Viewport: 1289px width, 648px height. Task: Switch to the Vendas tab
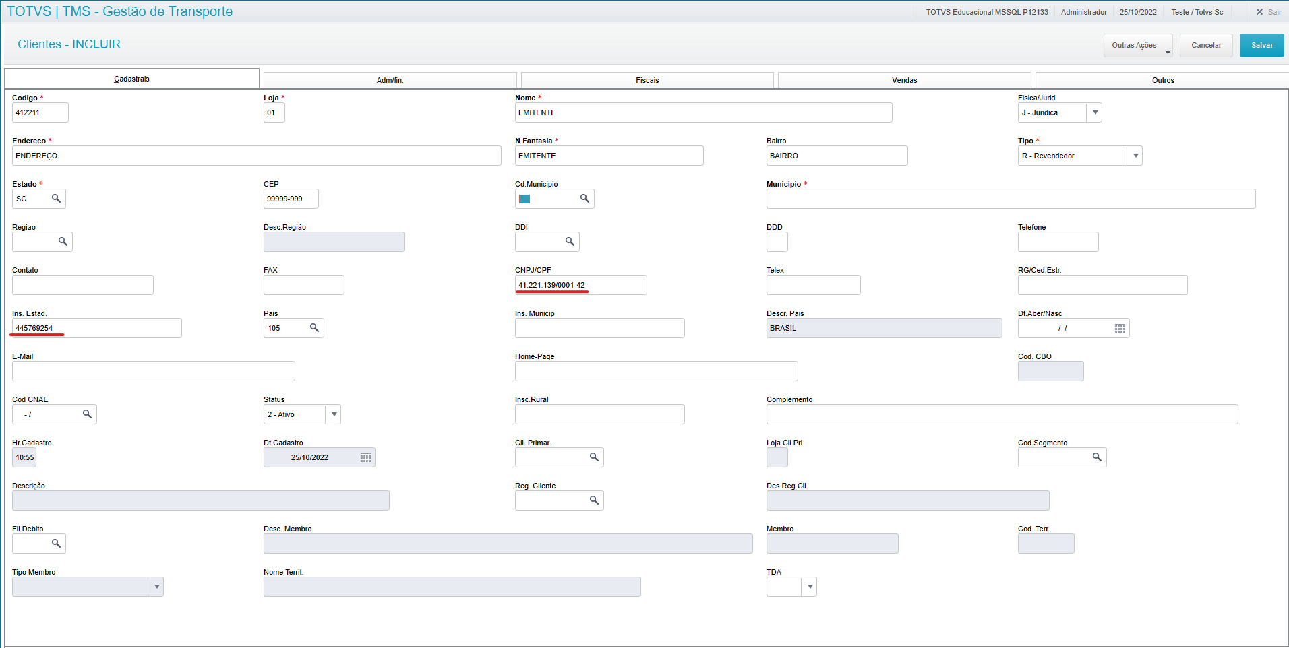pyautogui.click(x=904, y=80)
